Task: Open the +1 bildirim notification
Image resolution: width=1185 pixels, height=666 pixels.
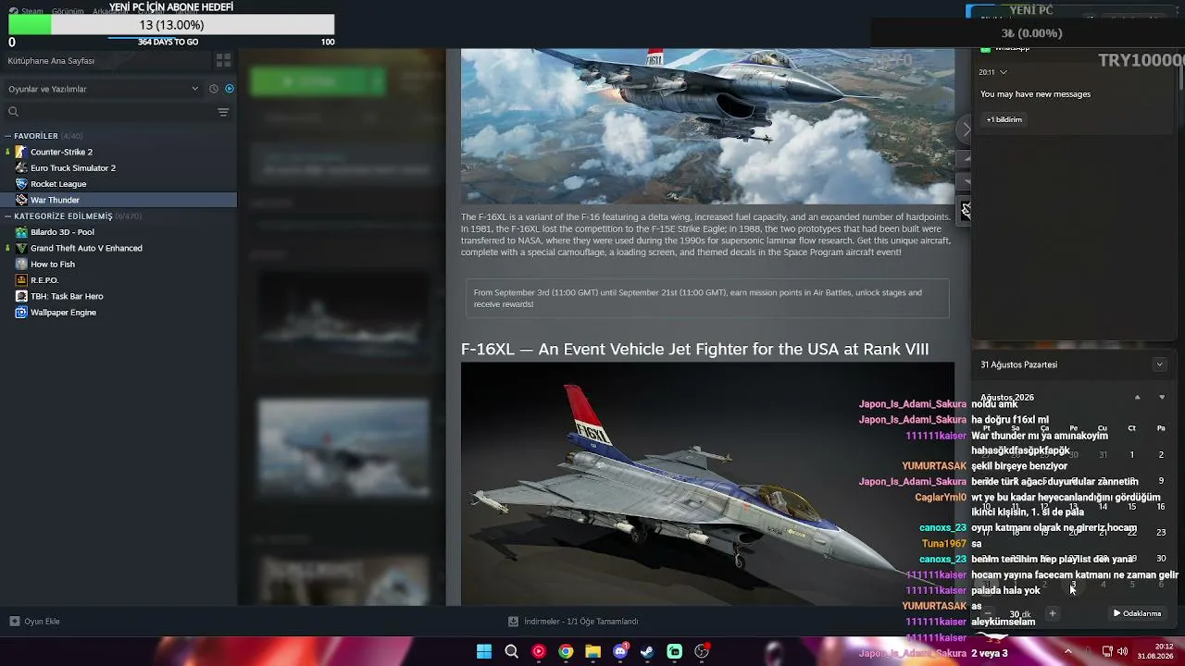Action: [x=1004, y=119]
